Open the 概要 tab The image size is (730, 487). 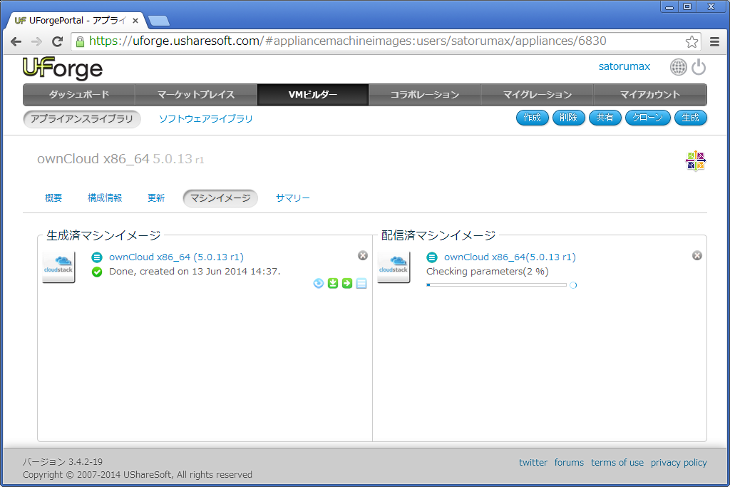tap(53, 198)
